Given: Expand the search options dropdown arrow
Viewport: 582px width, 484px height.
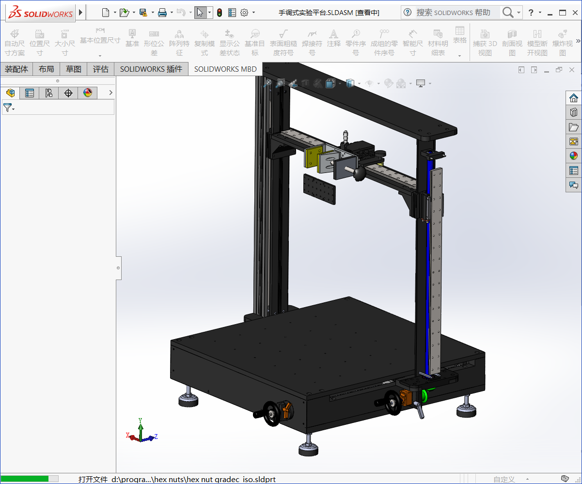Looking at the screenshot, I should 519,13.
